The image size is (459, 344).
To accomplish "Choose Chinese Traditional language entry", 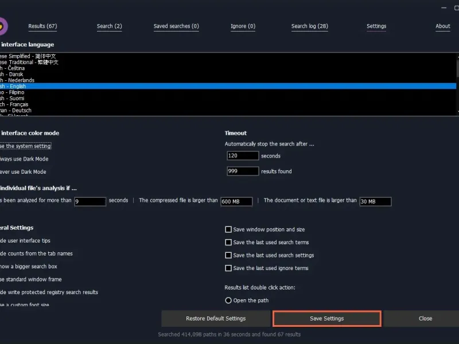I will coord(228,62).
